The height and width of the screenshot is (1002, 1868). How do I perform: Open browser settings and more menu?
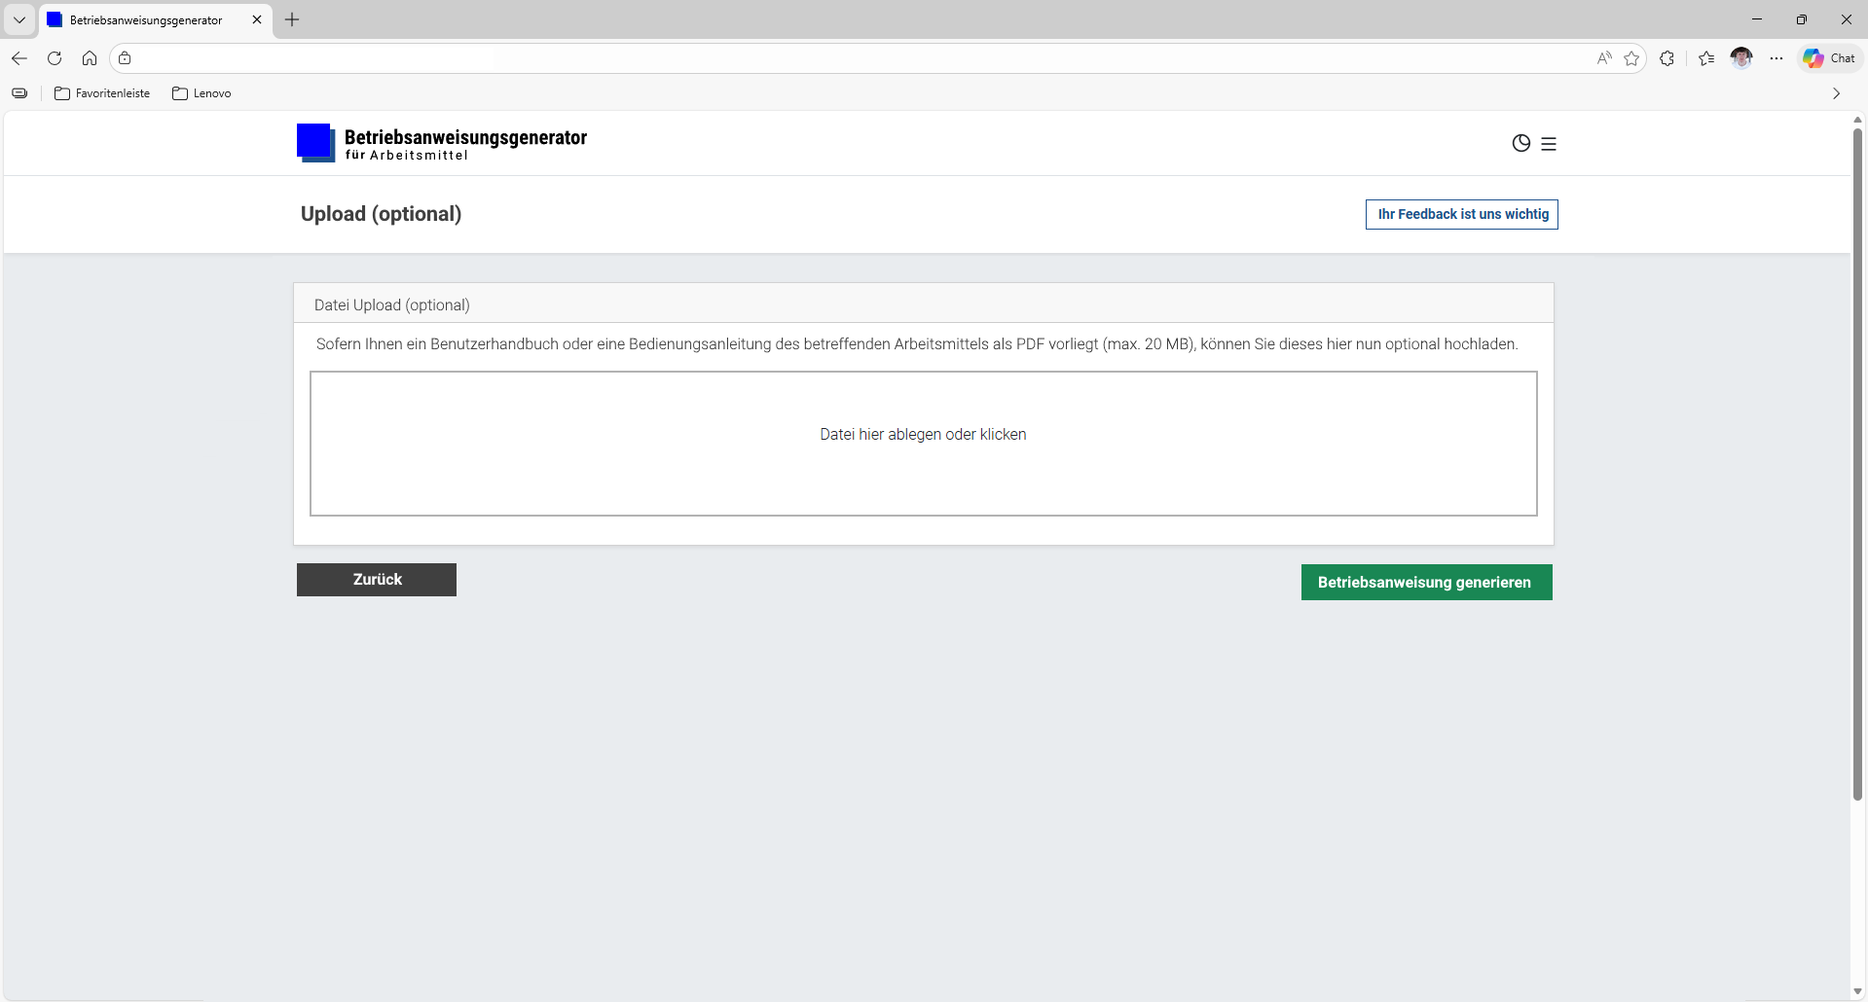point(1776,58)
